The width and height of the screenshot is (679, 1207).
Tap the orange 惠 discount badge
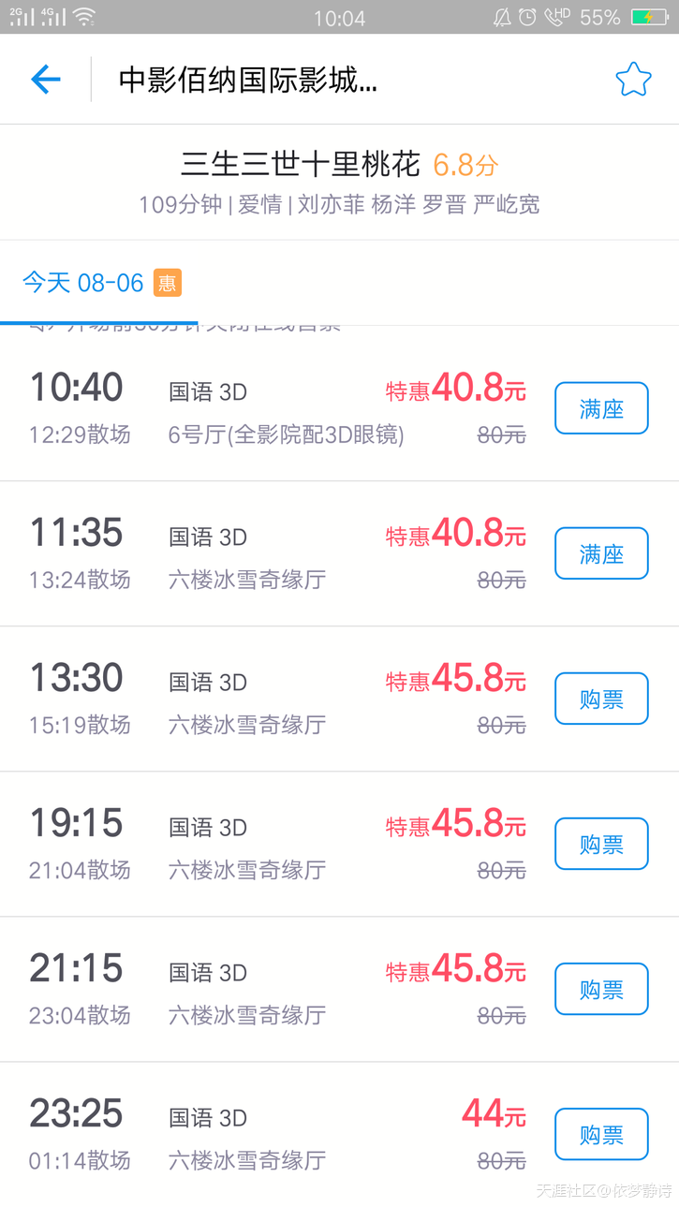click(167, 283)
